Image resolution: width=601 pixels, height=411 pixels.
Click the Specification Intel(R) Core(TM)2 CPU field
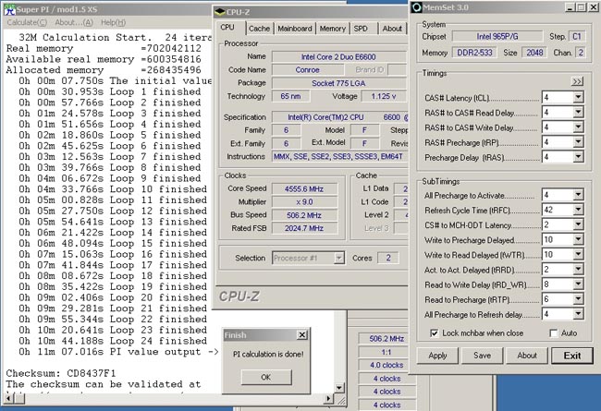coord(339,117)
